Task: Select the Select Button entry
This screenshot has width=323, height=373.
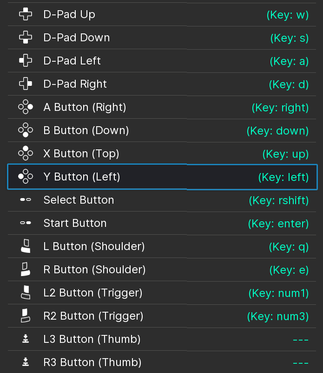Action: pyautogui.click(x=79, y=200)
